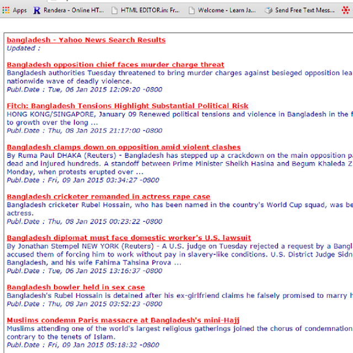Click date 'Tue, 06 Jan 2015 13:16:37 -0800'
Screen dimensions: 353x353
click(x=105, y=271)
